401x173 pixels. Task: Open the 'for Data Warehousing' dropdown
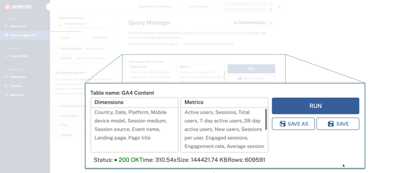tap(252, 23)
